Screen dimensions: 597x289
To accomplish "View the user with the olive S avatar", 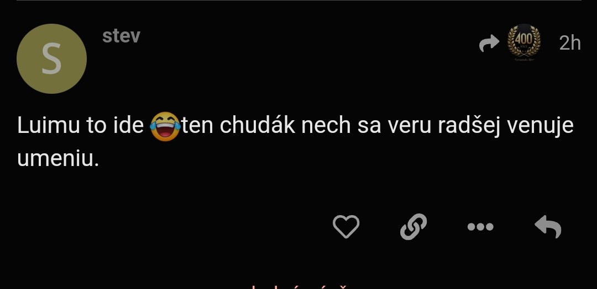I will [52, 58].
